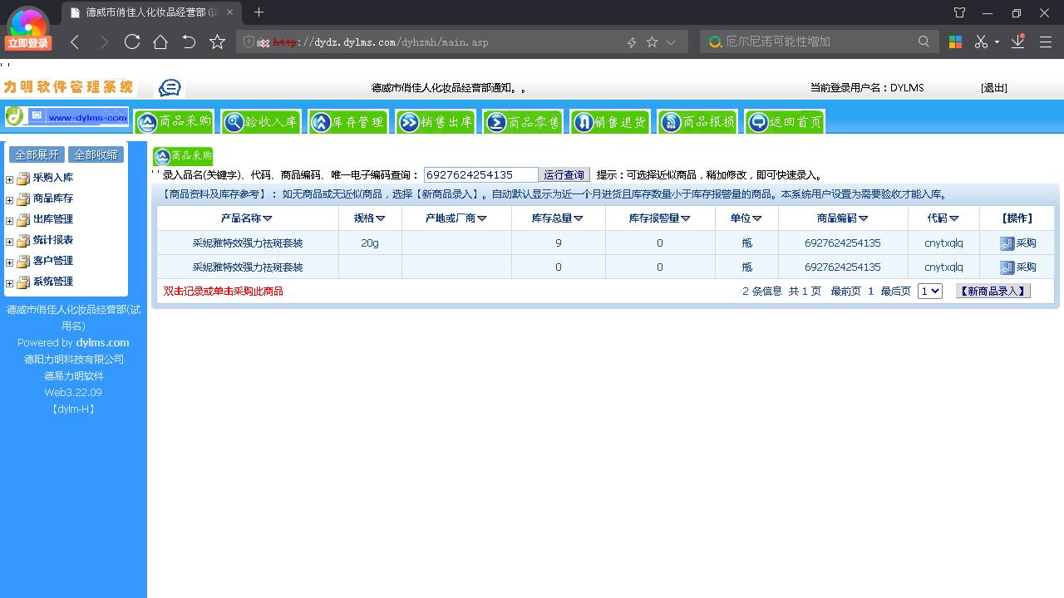Click the barcode query input field
1064x598 pixels.
coord(479,174)
